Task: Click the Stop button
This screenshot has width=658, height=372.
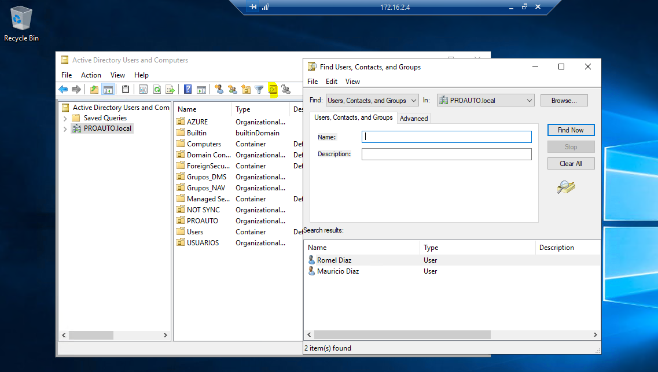Action: coord(571,147)
